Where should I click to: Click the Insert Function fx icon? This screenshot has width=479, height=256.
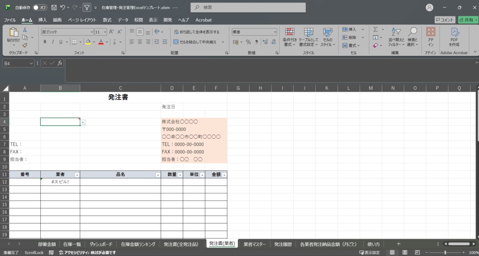tap(60, 63)
